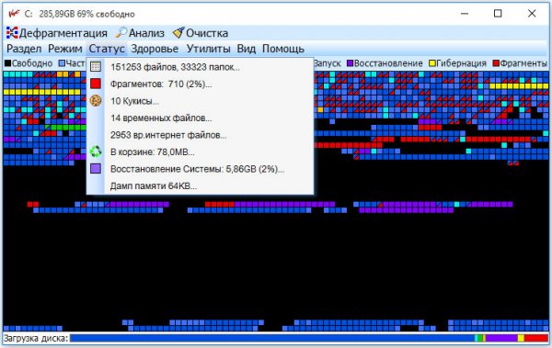Click the Дефрагментация toolbar icon

(x=12, y=33)
